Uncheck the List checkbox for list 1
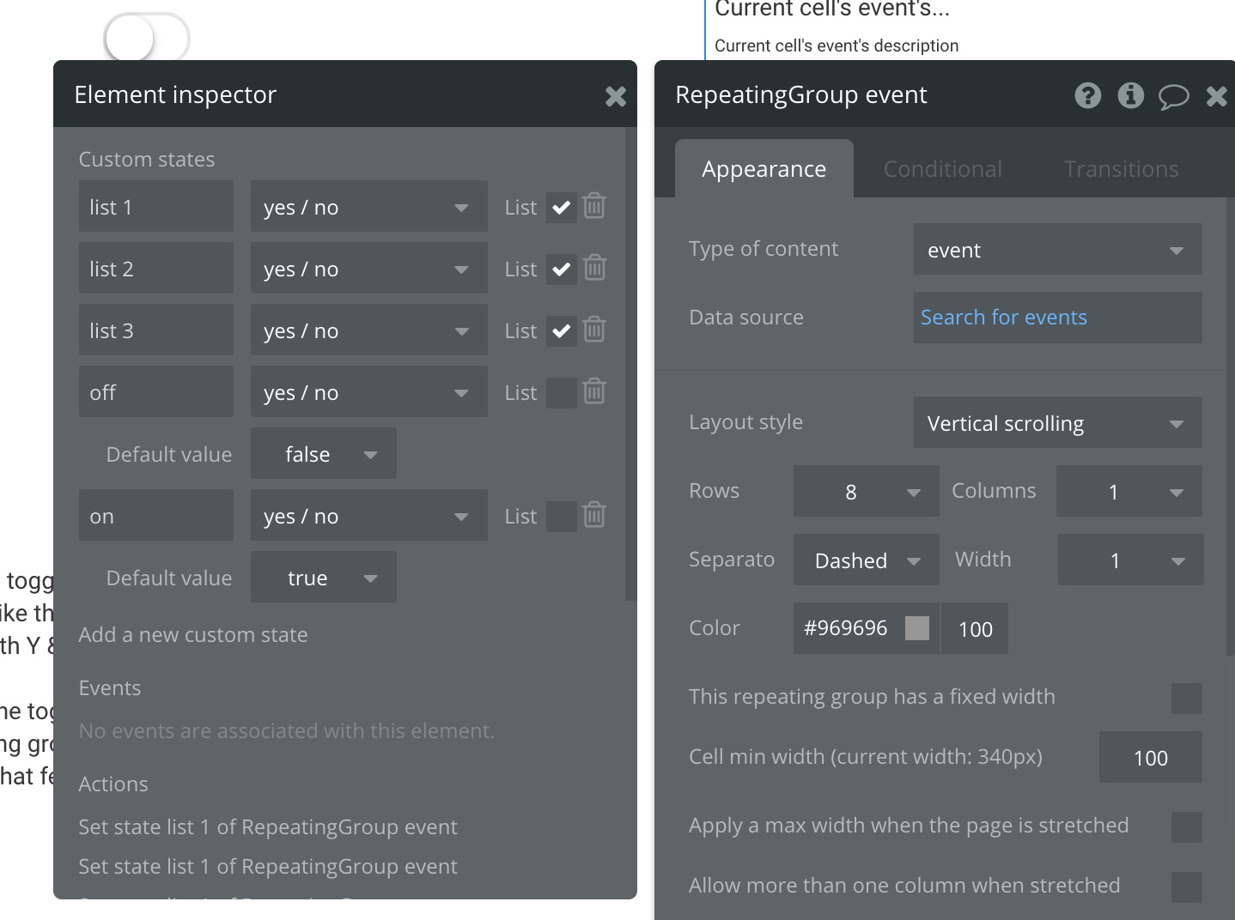Screen dimensions: 1235x920 [562, 207]
